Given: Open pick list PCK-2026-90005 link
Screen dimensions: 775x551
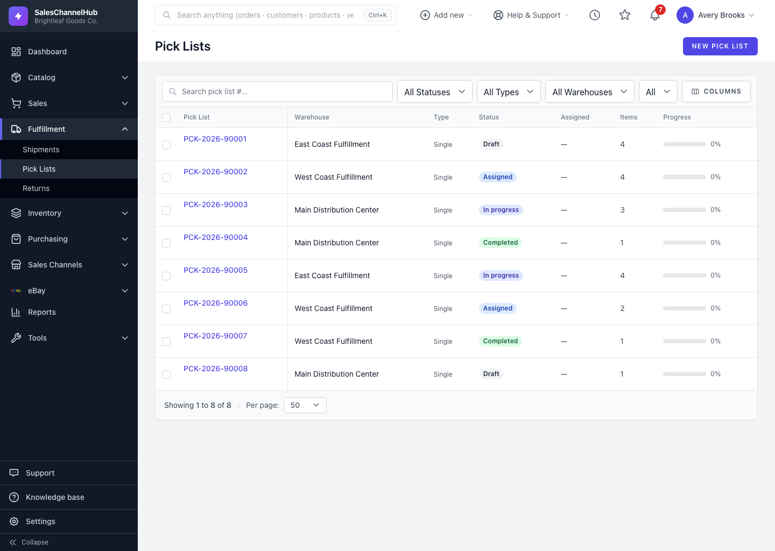Looking at the screenshot, I should point(215,270).
